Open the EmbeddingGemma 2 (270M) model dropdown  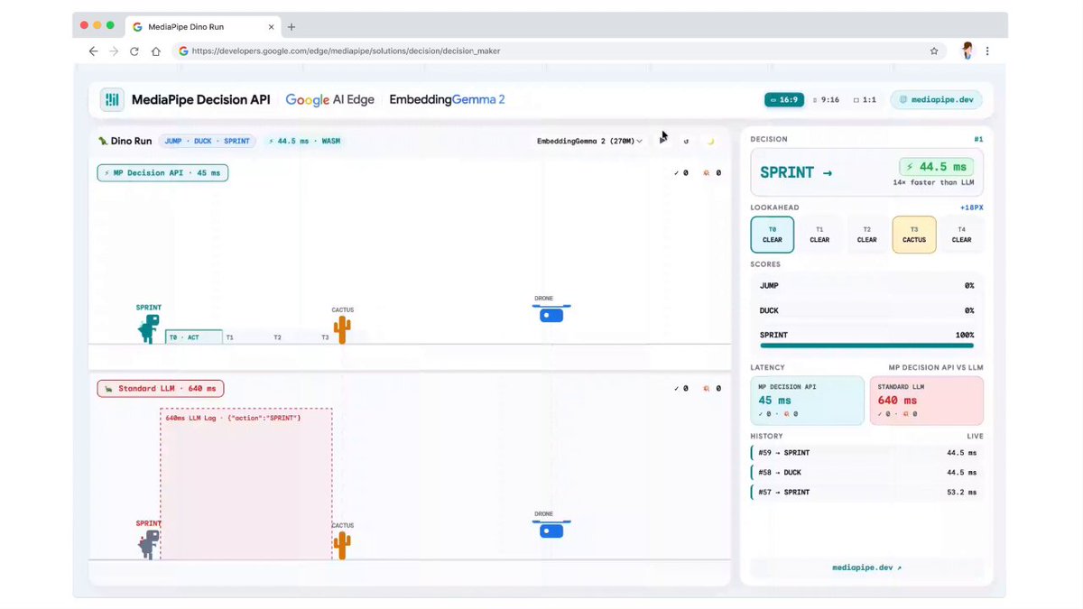coord(590,141)
